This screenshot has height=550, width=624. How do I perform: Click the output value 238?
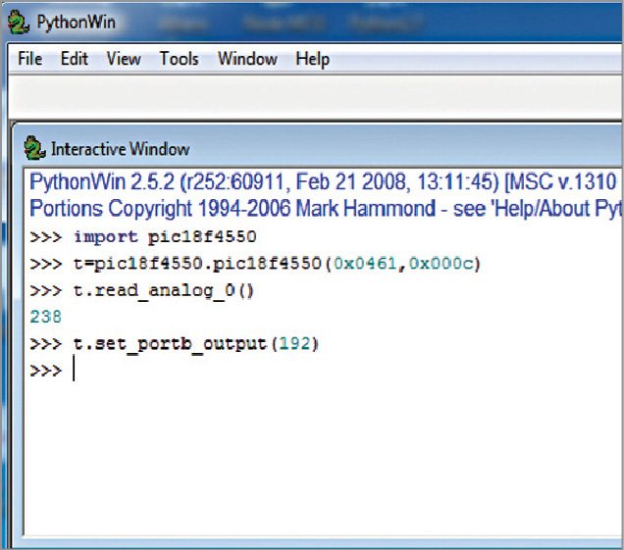45,318
